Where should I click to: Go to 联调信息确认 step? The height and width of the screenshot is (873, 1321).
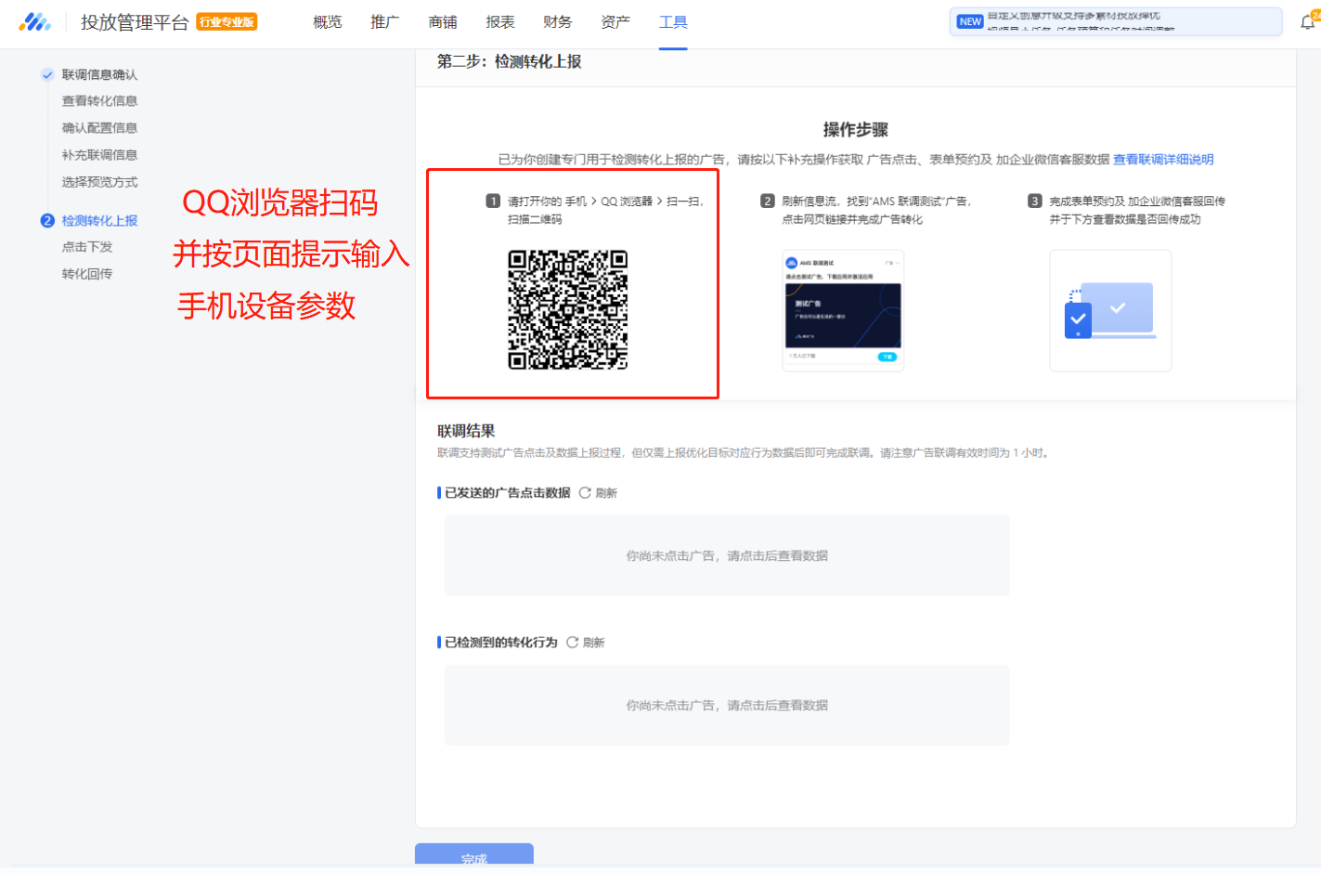(x=99, y=75)
